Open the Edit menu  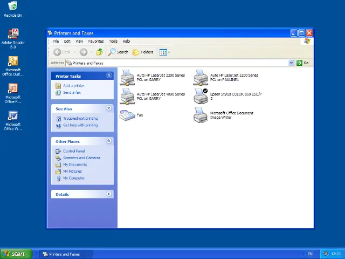point(67,41)
